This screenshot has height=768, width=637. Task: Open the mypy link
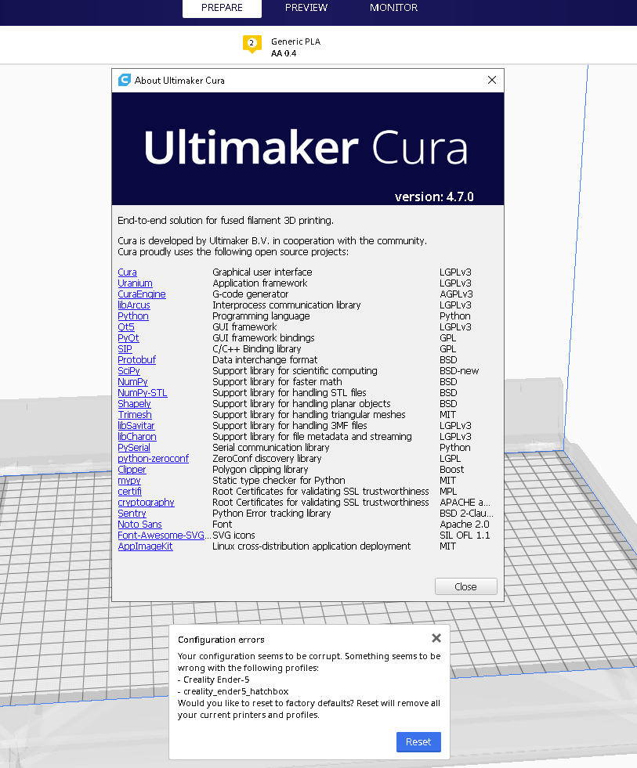(x=129, y=481)
